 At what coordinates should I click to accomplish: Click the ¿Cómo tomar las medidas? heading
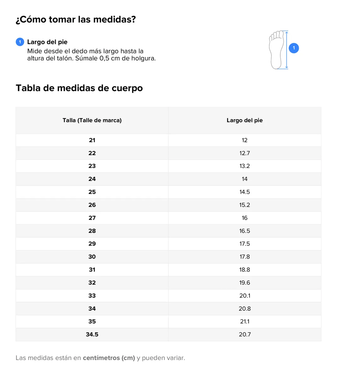pos(76,19)
